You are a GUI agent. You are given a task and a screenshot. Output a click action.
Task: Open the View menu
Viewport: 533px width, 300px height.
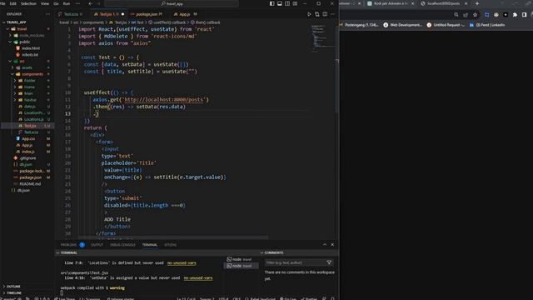click(45, 3)
